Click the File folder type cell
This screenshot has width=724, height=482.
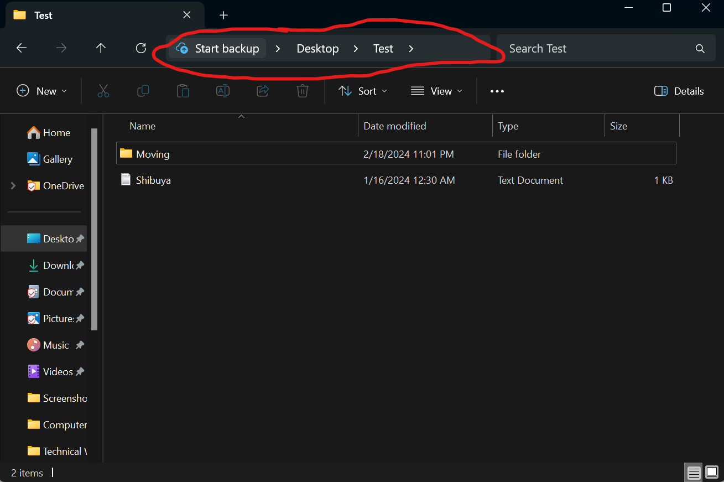[x=519, y=154]
